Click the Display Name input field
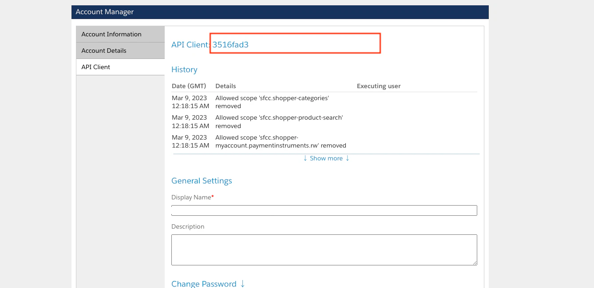This screenshot has width=594, height=288. point(324,210)
